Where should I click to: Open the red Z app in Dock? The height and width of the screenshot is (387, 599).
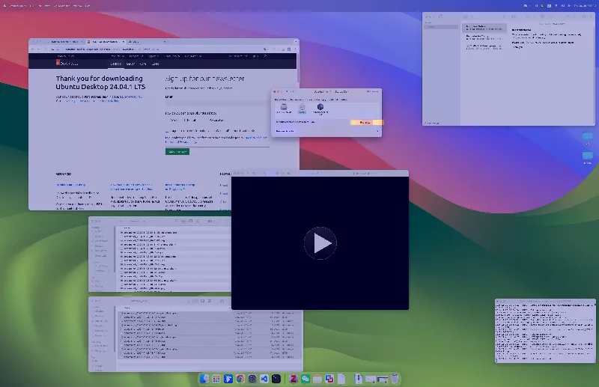click(294, 379)
